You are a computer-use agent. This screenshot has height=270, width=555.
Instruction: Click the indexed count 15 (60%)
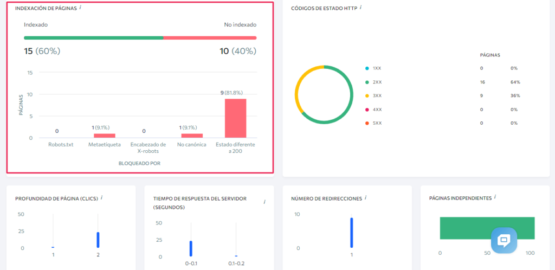pos(42,52)
